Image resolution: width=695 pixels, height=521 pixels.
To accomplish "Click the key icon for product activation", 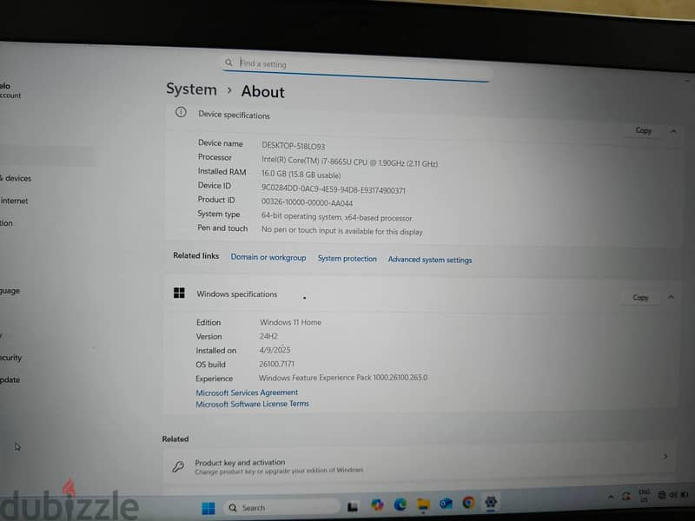I will (179, 466).
